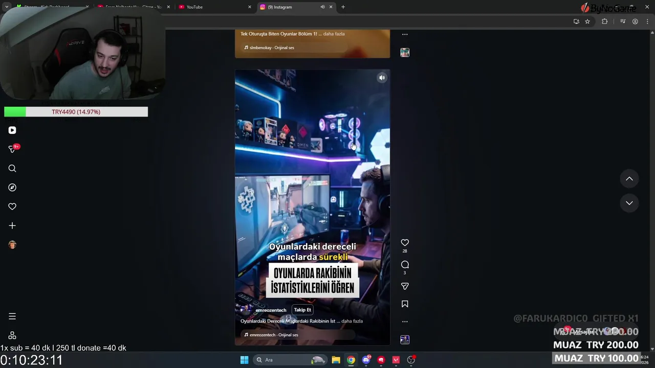Open profile avatar in Instagram sidebar
This screenshot has height=368, width=655.
(x=12, y=245)
